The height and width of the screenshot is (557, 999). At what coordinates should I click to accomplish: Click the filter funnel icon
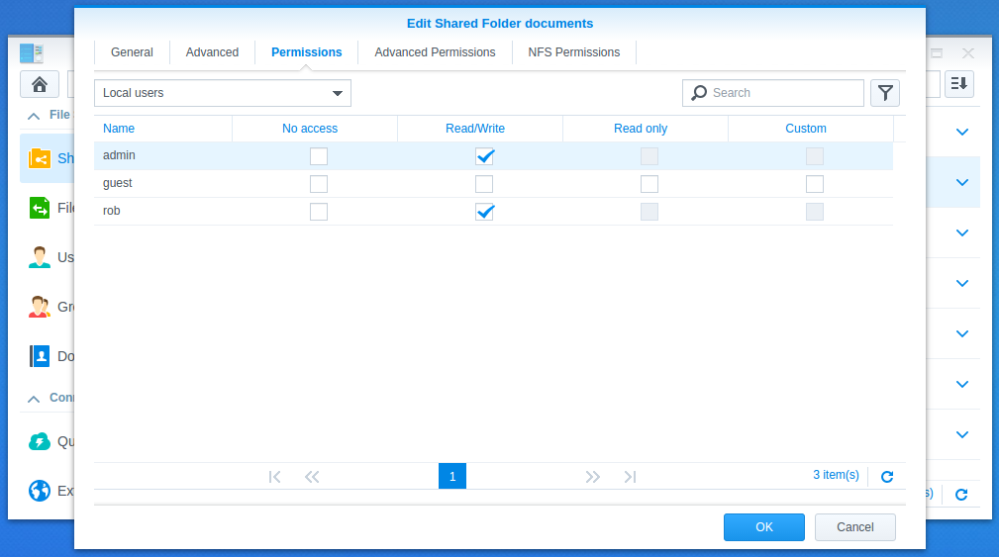pyautogui.click(x=885, y=93)
